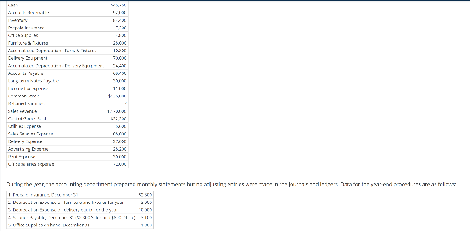Select the Accounts Payable label
This screenshot has width=470, height=231.
[x=26, y=73]
